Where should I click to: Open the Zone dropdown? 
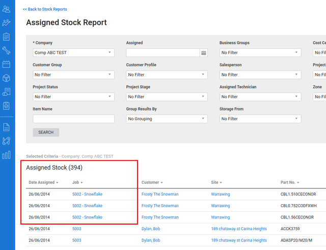(319, 97)
